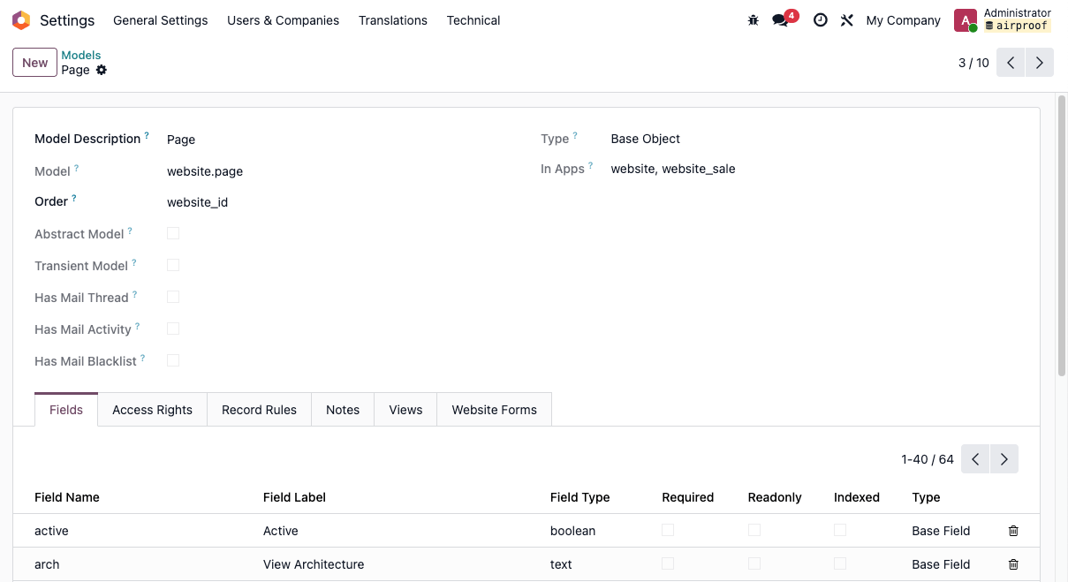Click the activities clock icon
Screen dimensions: 1068x582
820,19
